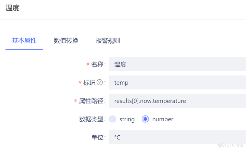Open the 数值转换 tab
Viewport: 246px width, 150px height.
point(66,41)
